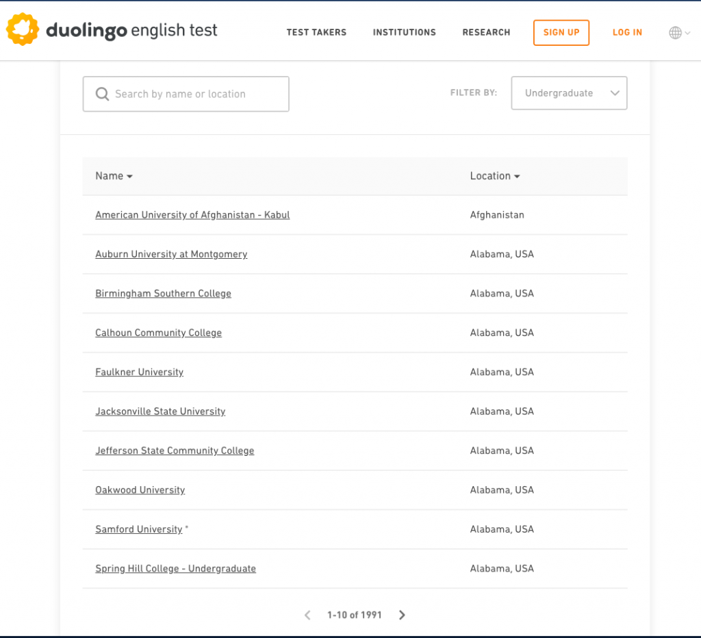The image size is (701, 638).
Task: Click Alabama, USA in Samford row
Action: coord(502,529)
